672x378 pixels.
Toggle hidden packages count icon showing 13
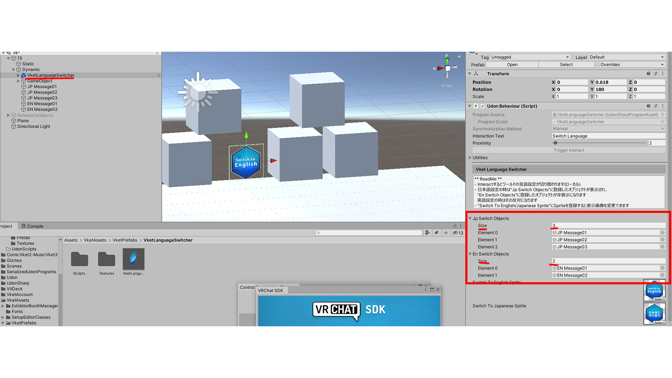pos(458,233)
